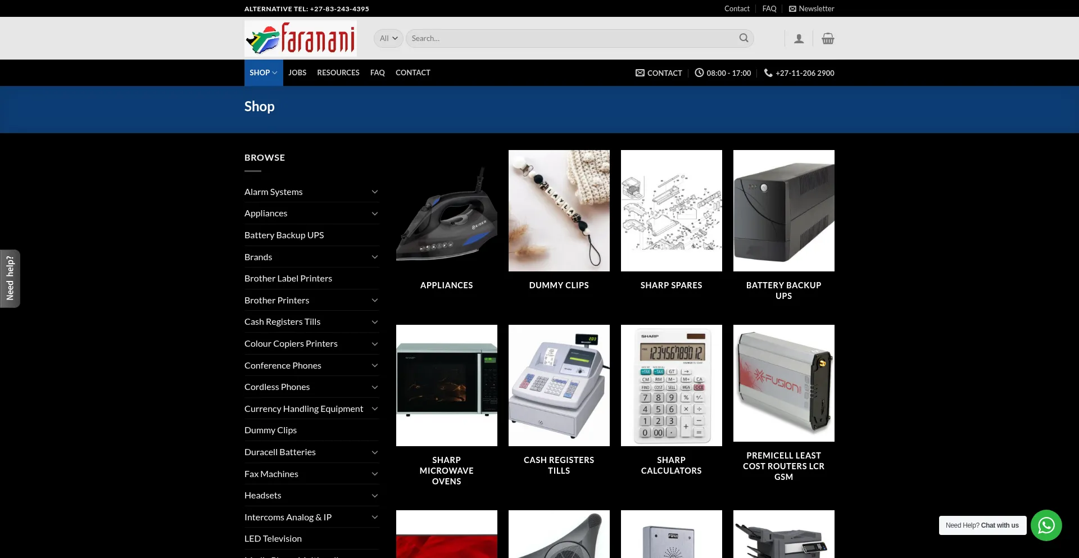Expand the Fax Machines chevron
Screen dimensions: 1079x558
pyautogui.click(x=375, y=474)
